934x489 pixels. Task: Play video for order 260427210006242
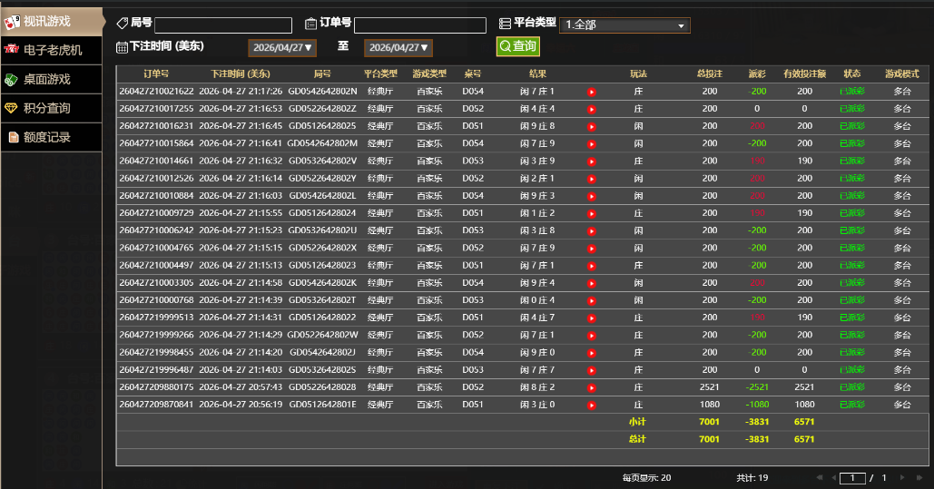tap(592, 231)
